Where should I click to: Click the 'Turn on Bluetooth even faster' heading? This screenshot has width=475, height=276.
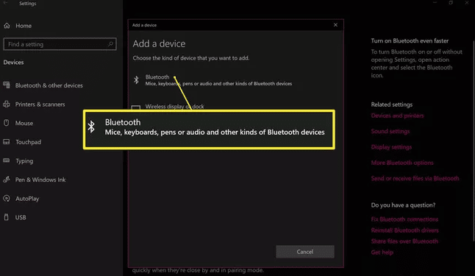[x=410, y=40]
